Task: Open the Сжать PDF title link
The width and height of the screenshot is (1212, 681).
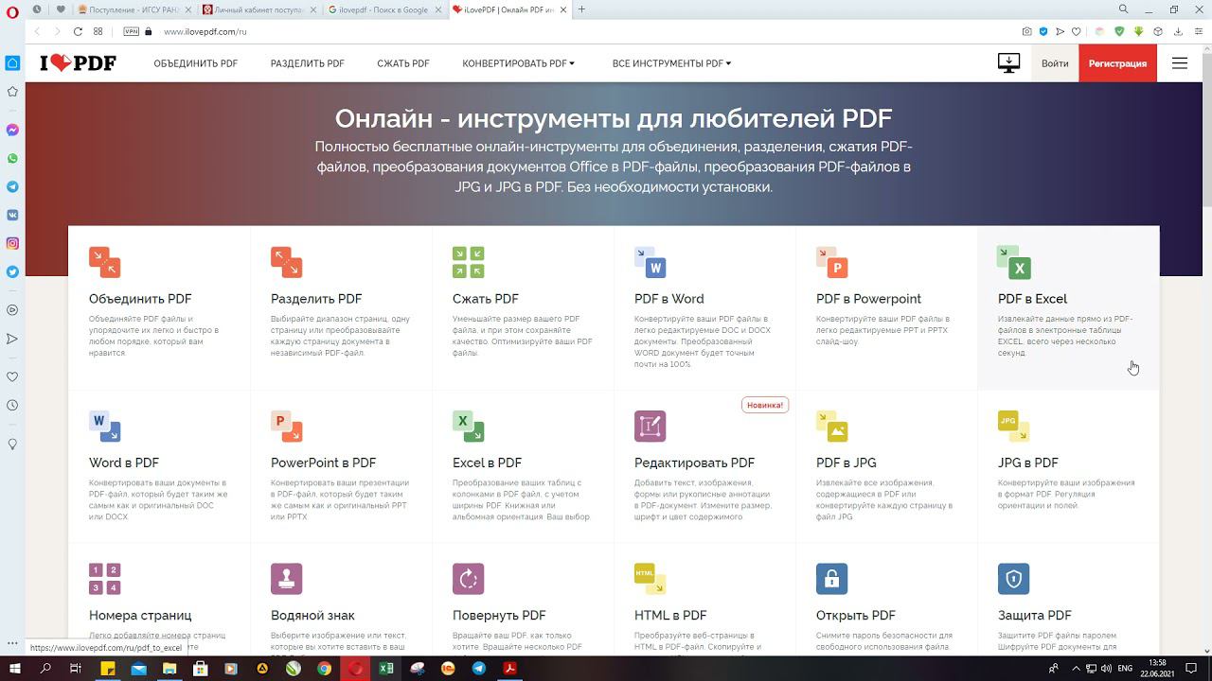Action: click(x=486, y=299)
